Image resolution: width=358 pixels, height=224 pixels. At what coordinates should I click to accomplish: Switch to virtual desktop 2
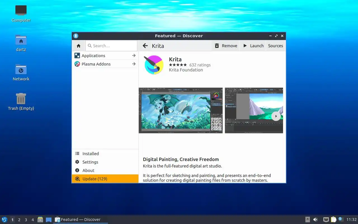click(x=19, y=220)
